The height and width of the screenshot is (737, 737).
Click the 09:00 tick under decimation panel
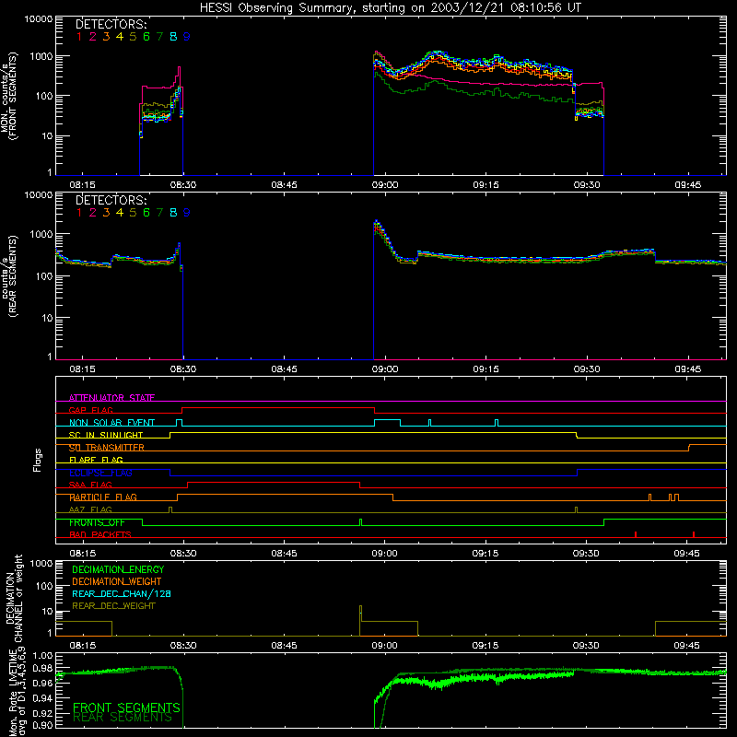384,646
